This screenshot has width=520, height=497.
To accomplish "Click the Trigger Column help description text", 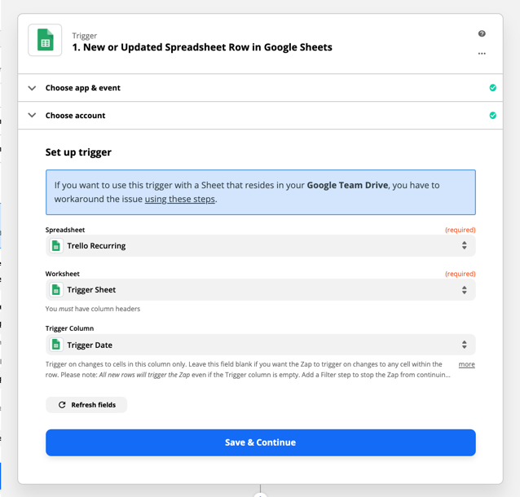I will point(248,369).
